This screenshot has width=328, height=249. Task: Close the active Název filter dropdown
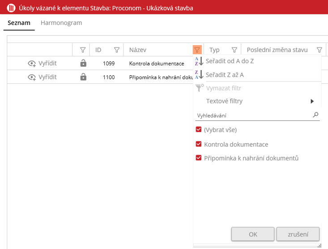click(197, 50)
